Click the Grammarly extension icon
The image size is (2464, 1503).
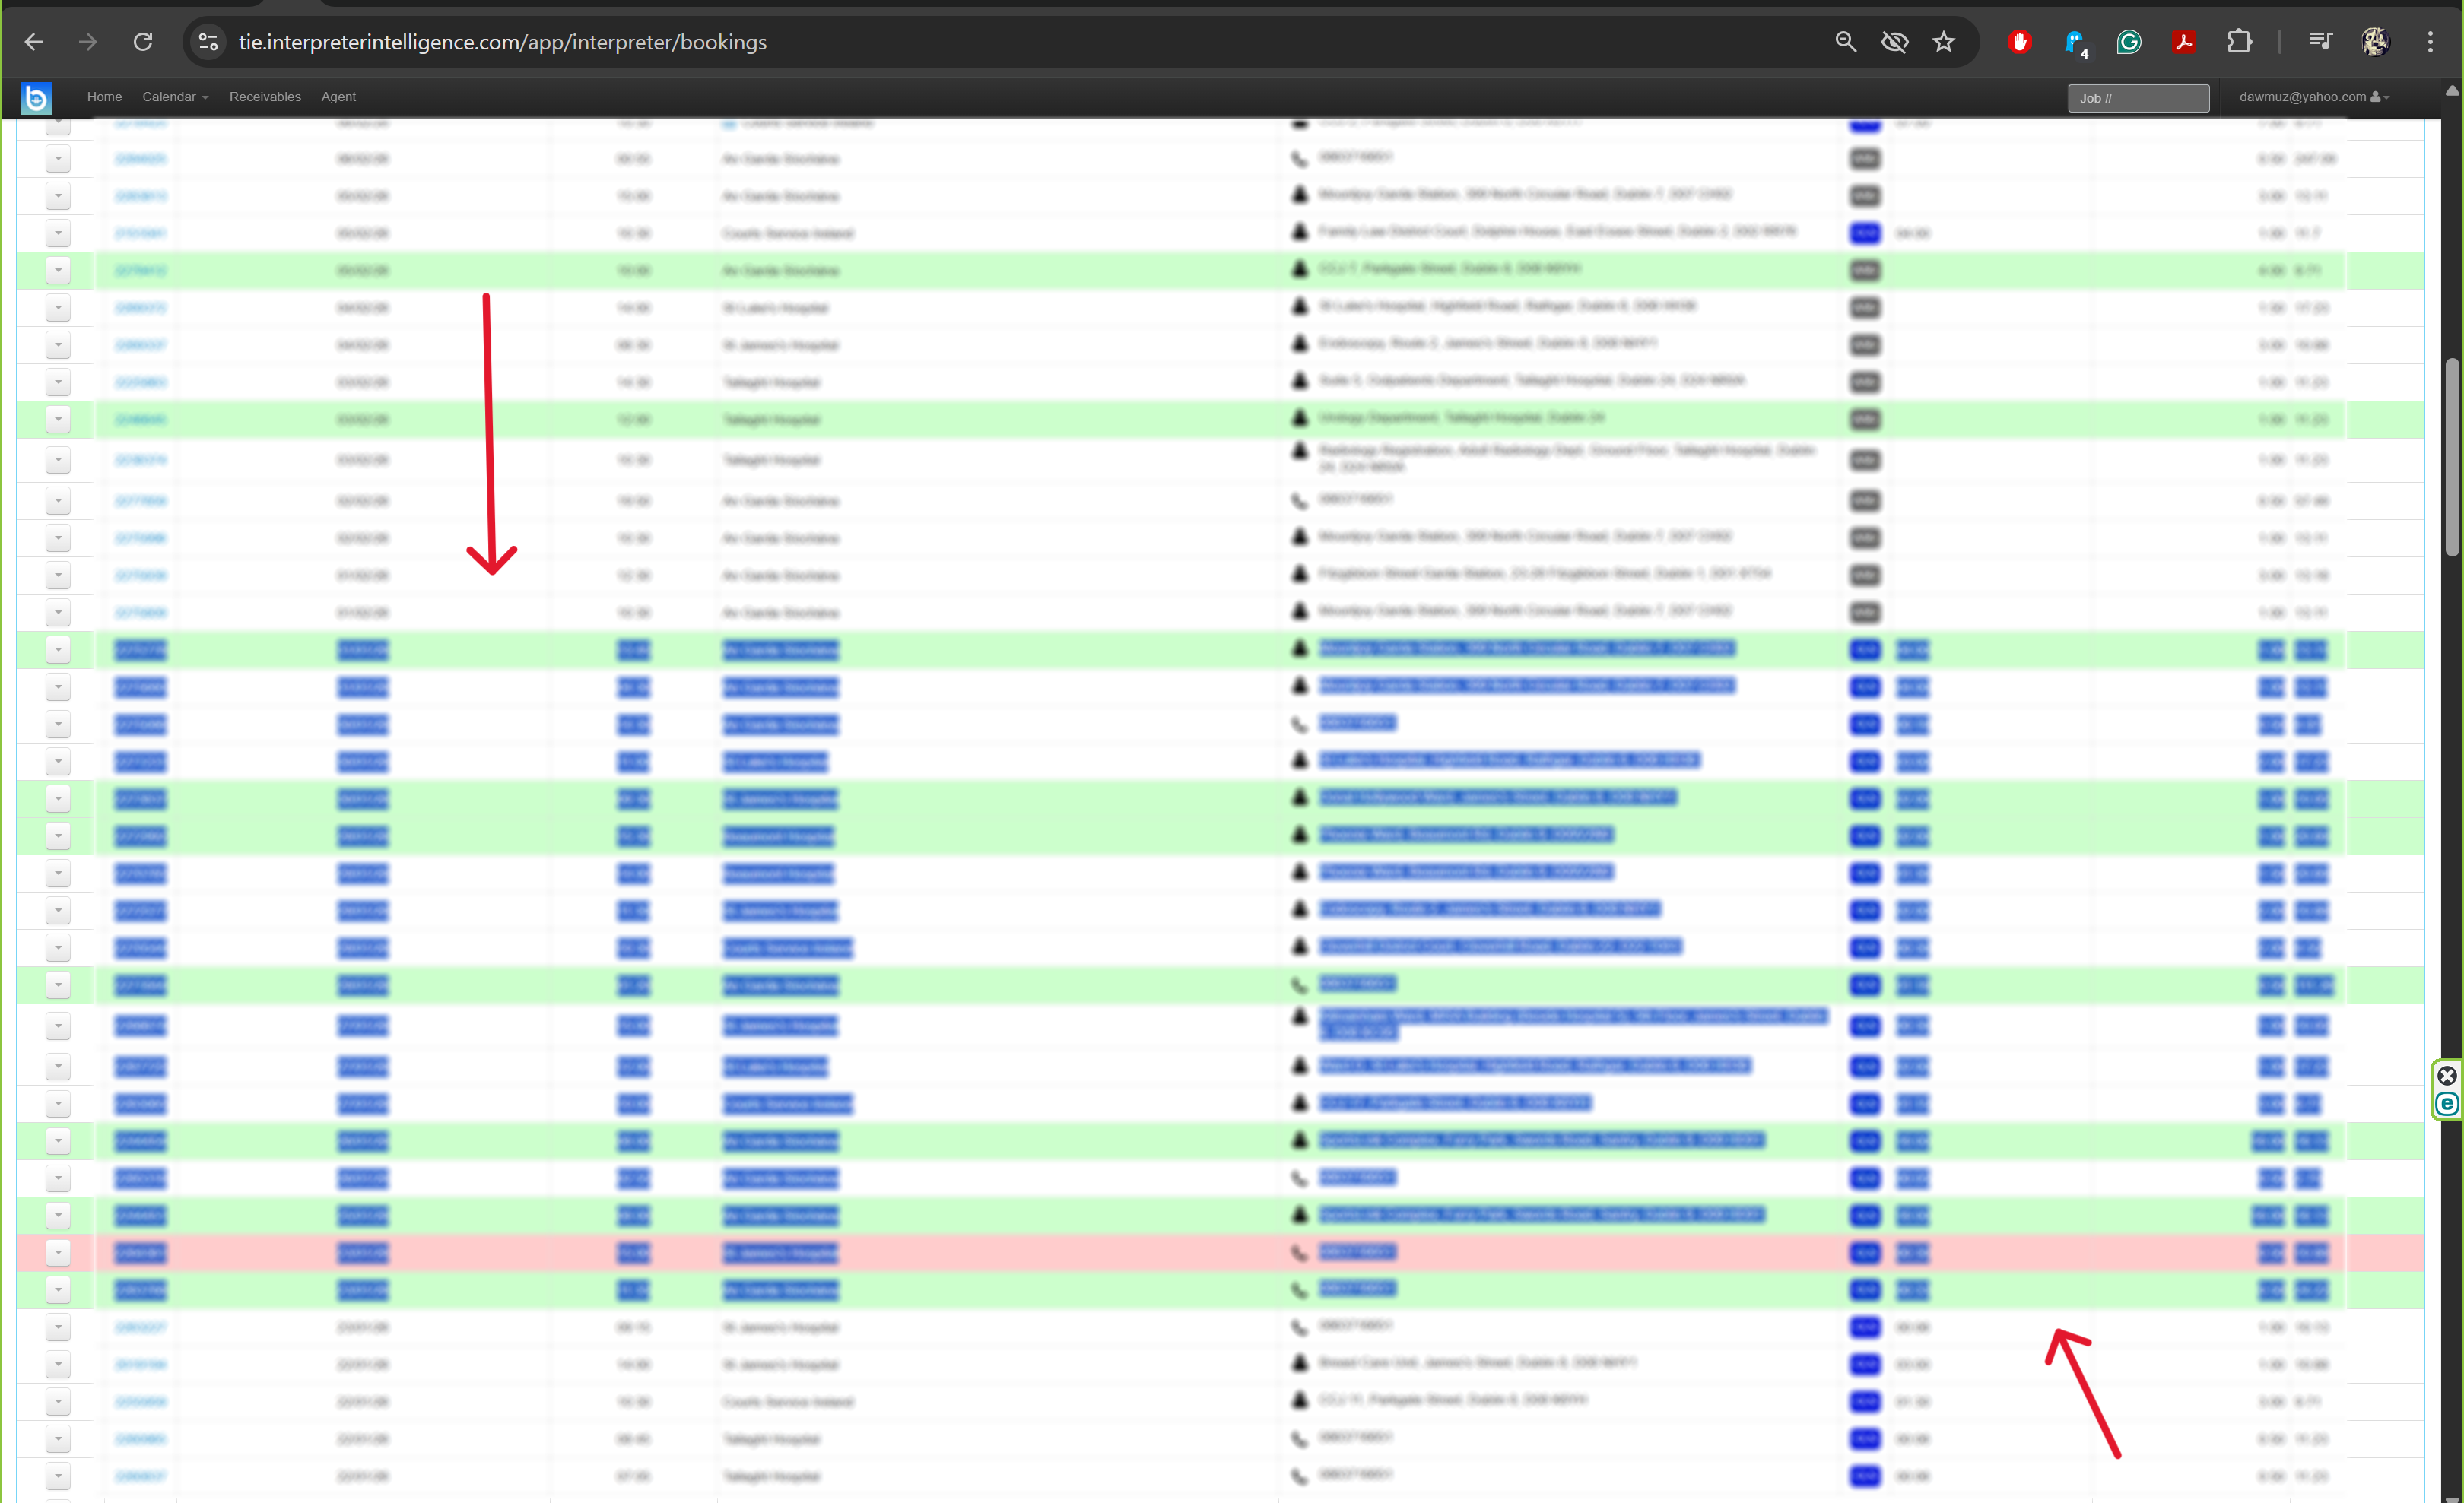pyautogui.click(x=2129, y=42)
